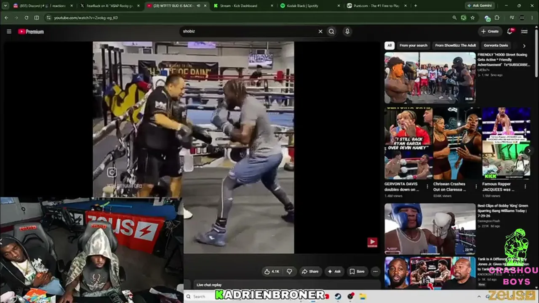This screenshot has width=539, height=303.
Task: Open the Gervonta Davis doubles down short
Action: coord(408,144)
